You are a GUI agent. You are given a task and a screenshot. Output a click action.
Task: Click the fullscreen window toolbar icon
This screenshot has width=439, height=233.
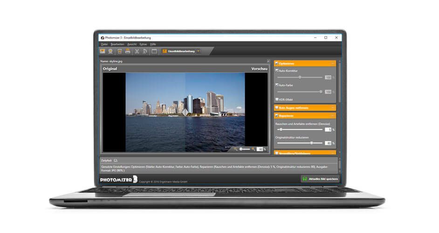point(154,51)
